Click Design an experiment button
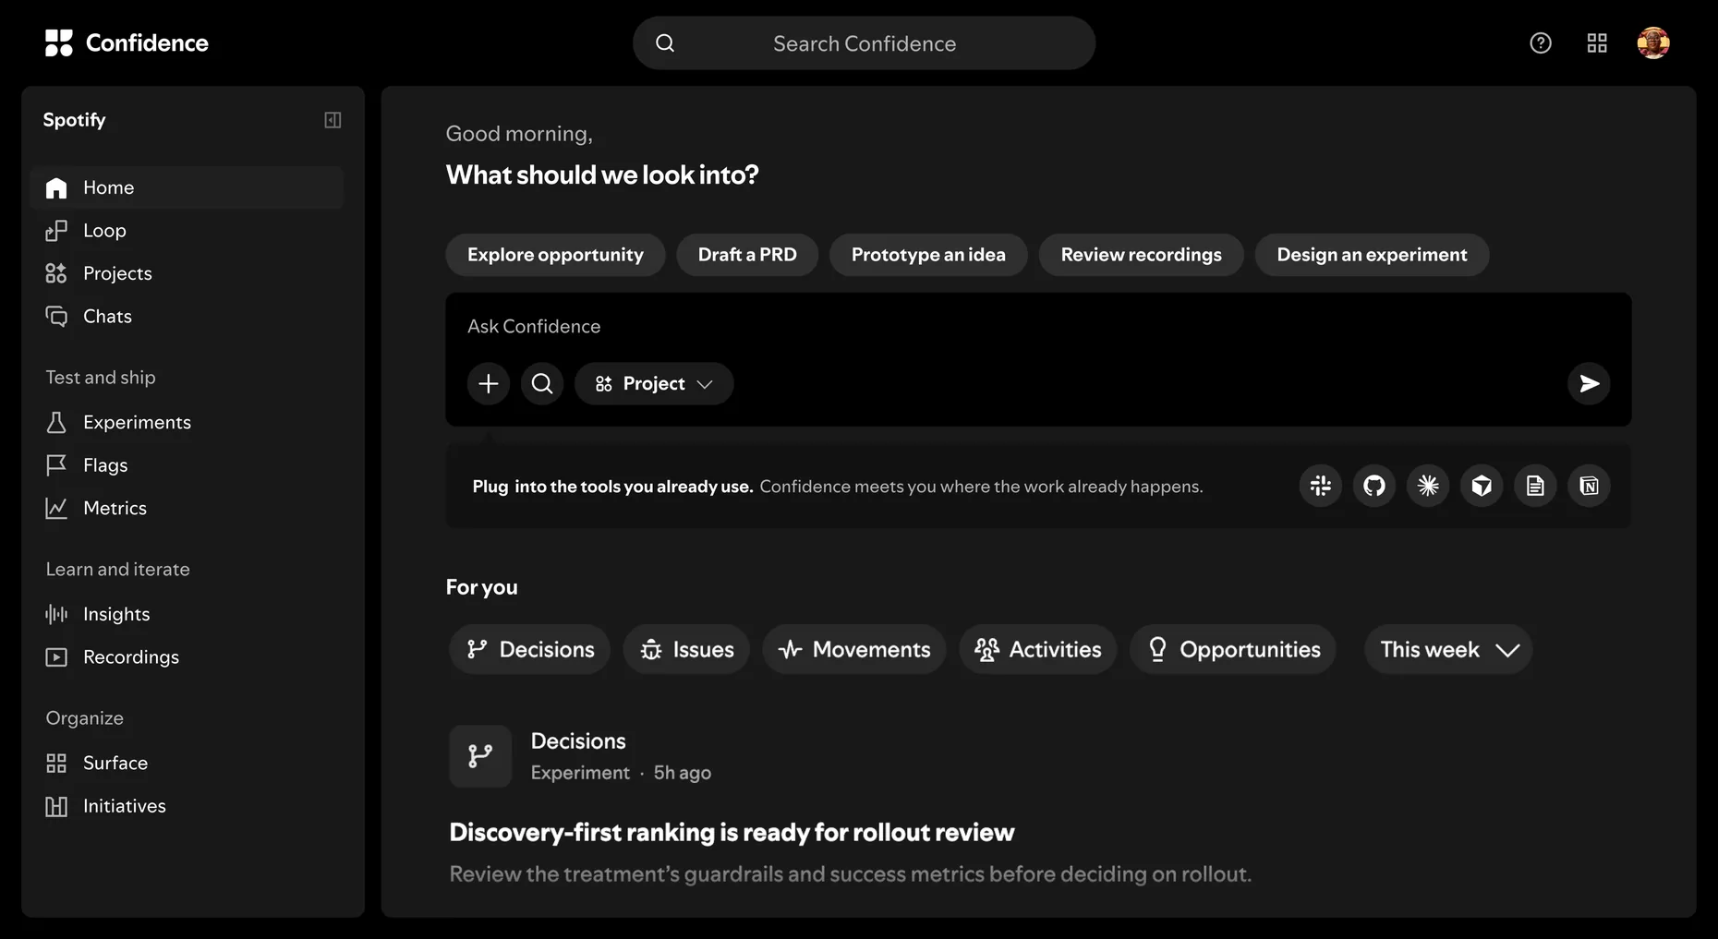The image size is (1718, 939). 1372,255
